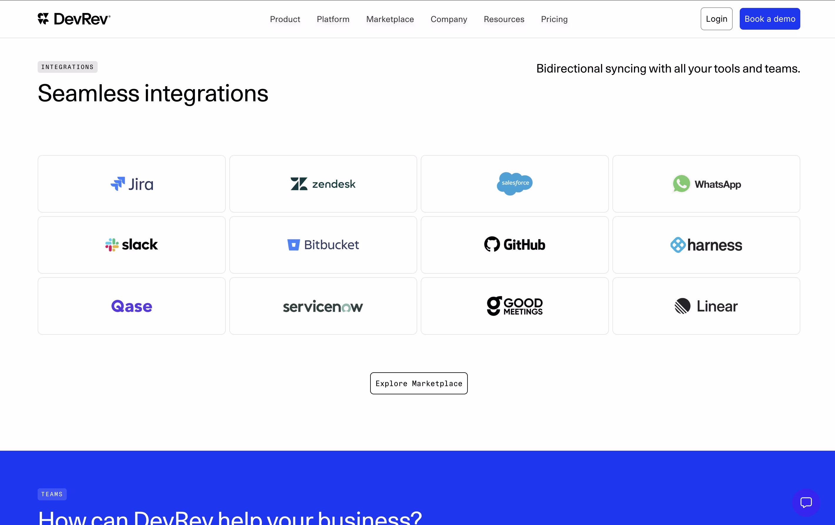Screen dimensions: 835x525
Task: Open the Qase integration card
Action: (x=131, y=306)
